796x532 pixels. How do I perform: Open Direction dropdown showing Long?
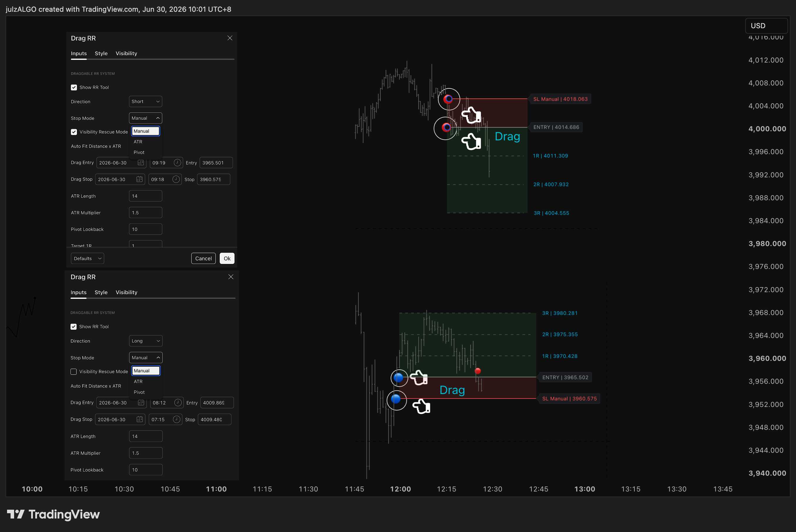(146, 341)
